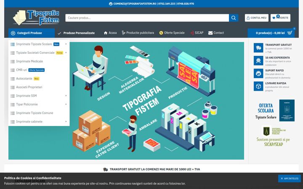Viewport: 303px width, 189px height.
Task: Expand Imprimate Tipizate Scolare submenu arrow
Action: (x=66, y=44)
